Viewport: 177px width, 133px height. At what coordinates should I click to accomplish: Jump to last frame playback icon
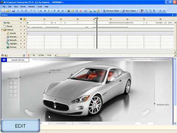(63, 11)
